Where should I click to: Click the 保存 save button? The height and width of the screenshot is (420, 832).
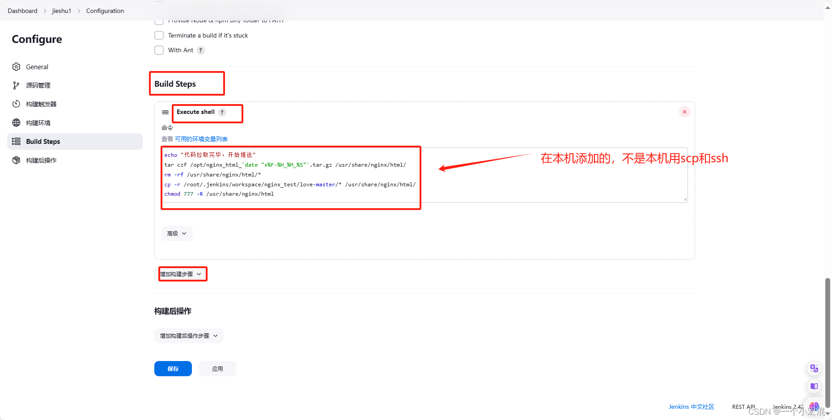(x=173, y=368)
